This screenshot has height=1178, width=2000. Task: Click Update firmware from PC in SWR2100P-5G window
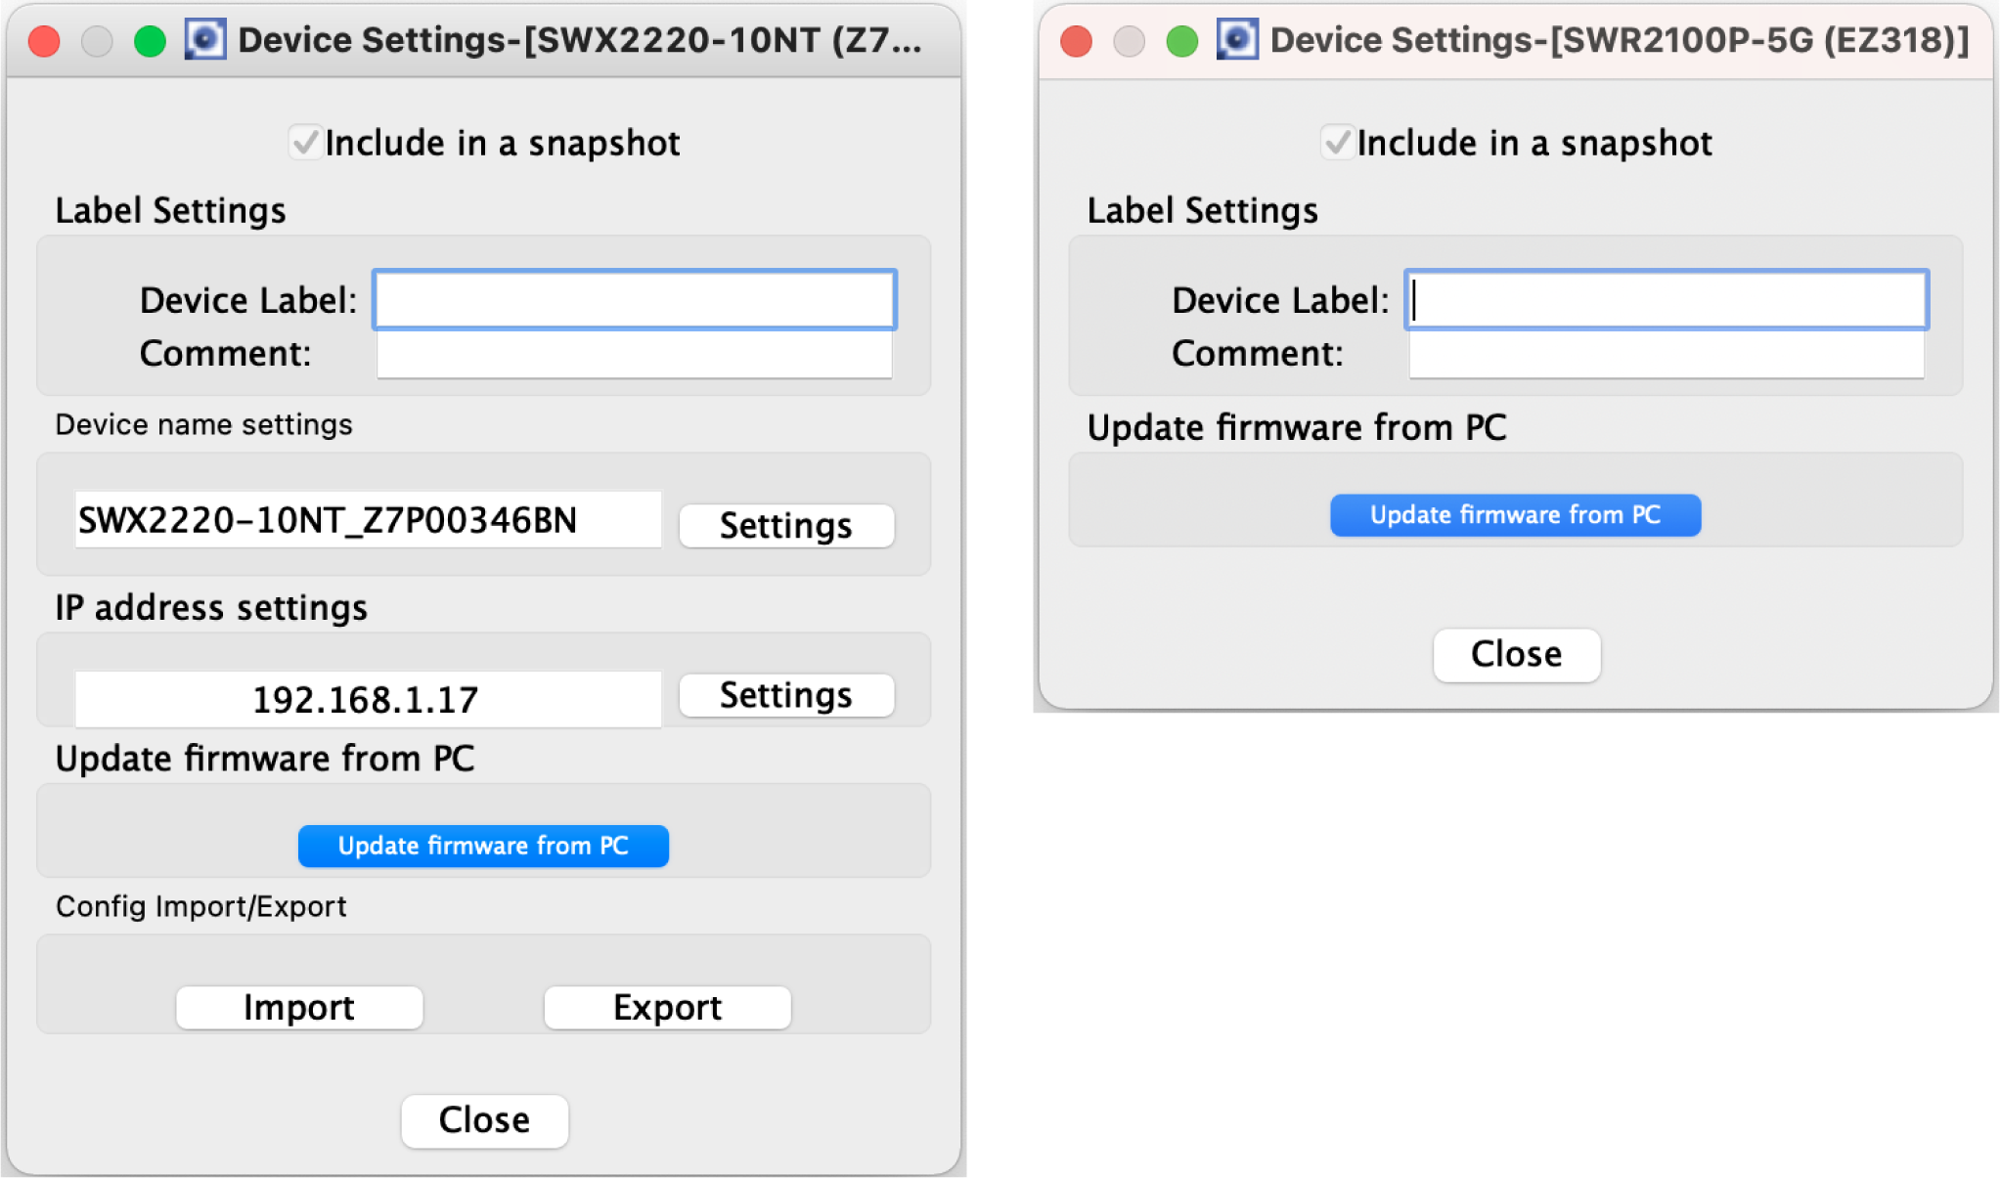[1515, 515]
